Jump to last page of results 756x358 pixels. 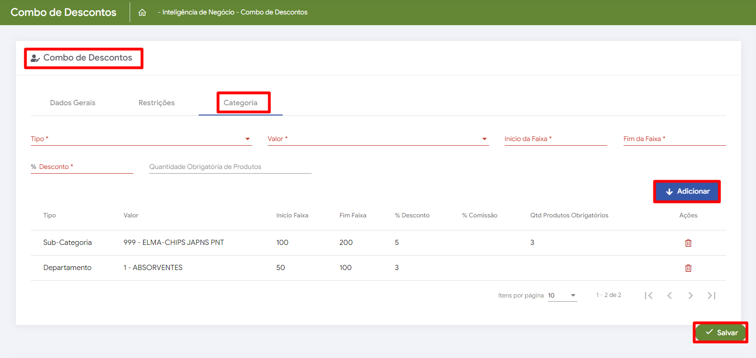[711, 296]
